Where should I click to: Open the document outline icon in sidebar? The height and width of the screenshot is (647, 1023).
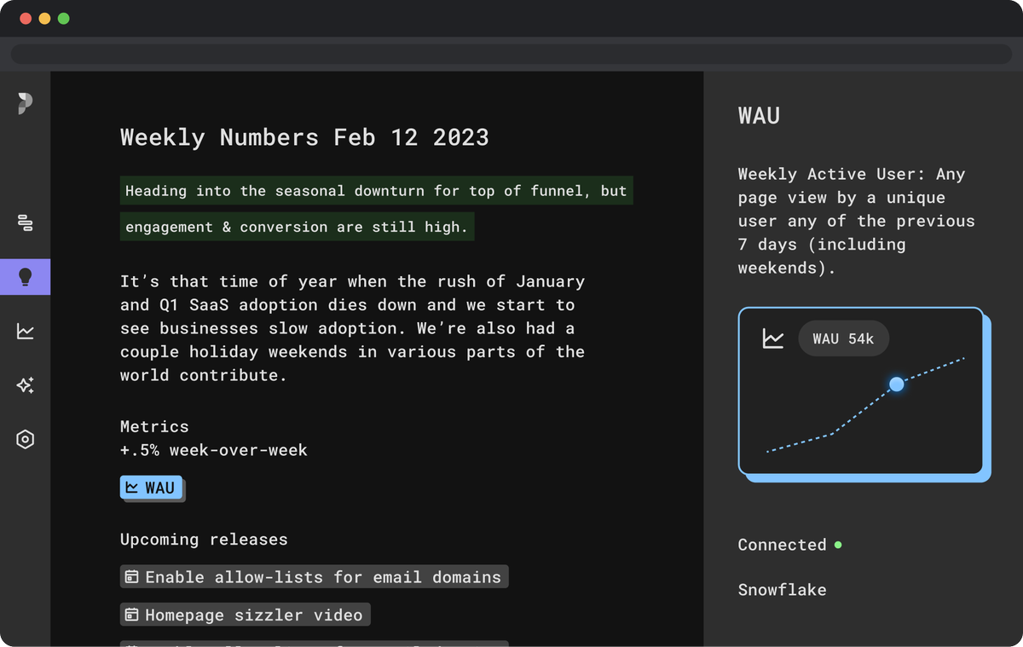pyautogui.click(x=25, y=223)
